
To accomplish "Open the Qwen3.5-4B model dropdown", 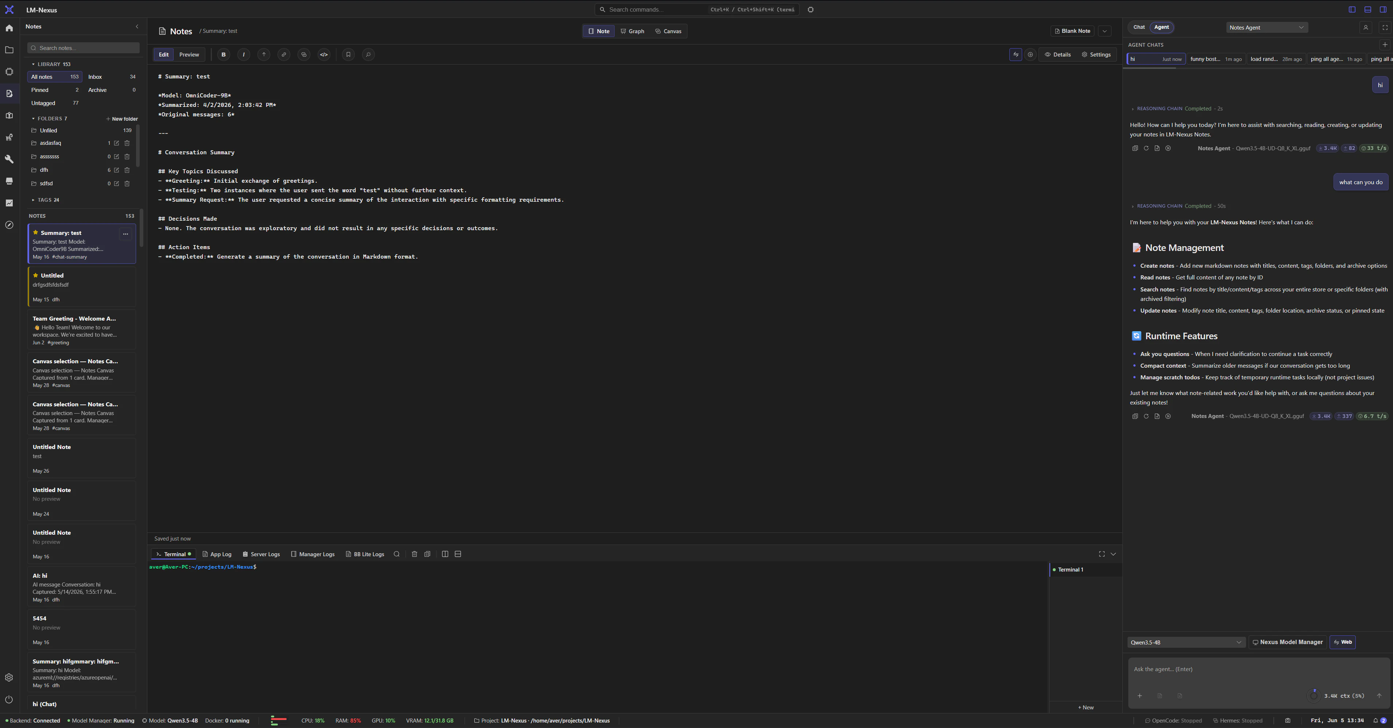I will point(1187,643).
